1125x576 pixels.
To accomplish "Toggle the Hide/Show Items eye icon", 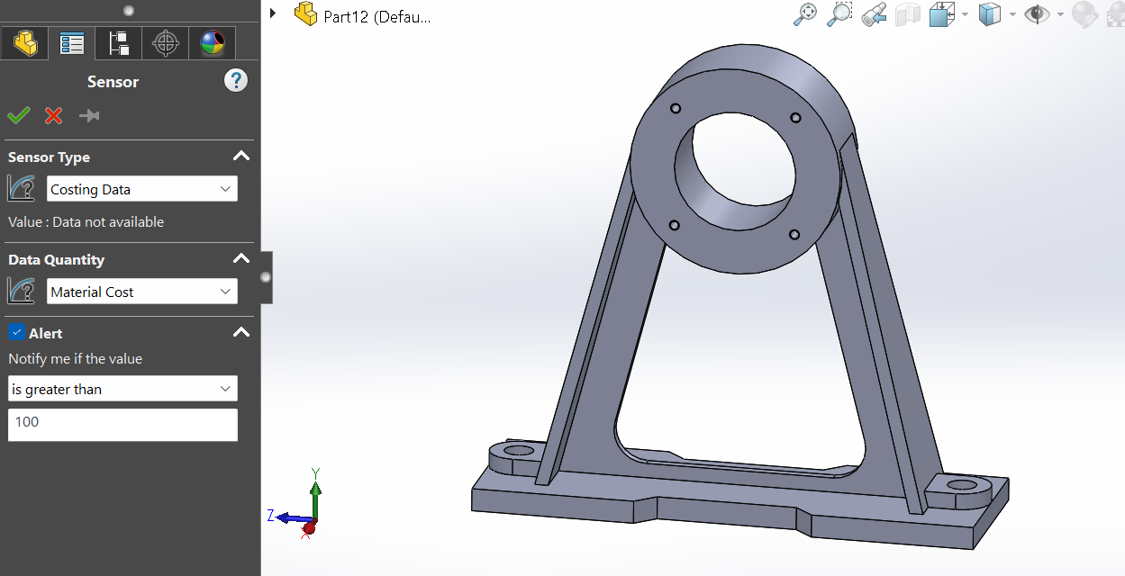I will tap(1038, 14).
